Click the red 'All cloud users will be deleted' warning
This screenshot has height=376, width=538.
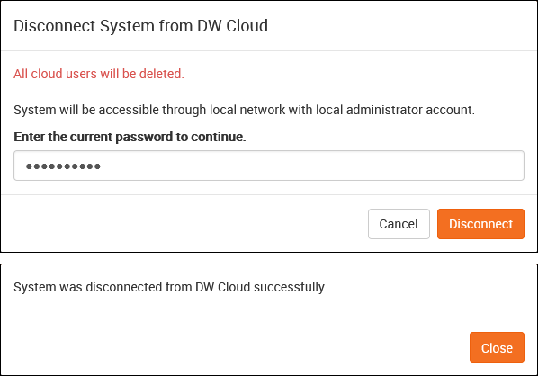(x=99, y=74)
